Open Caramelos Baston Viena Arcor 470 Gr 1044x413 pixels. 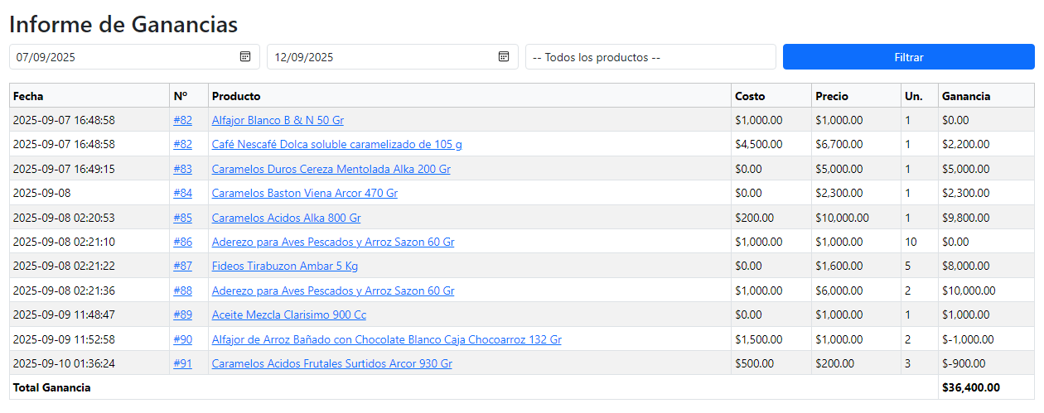tap(304, 193)
